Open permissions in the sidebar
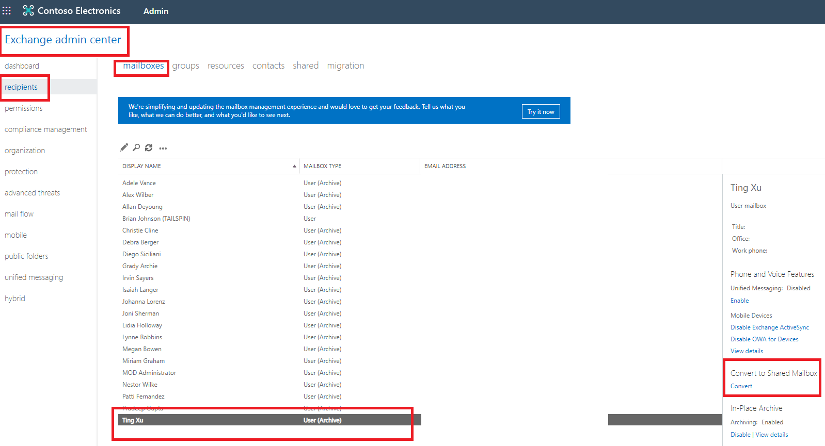The height and width of the screenshot is (446, 825). [x=24, y=108]
